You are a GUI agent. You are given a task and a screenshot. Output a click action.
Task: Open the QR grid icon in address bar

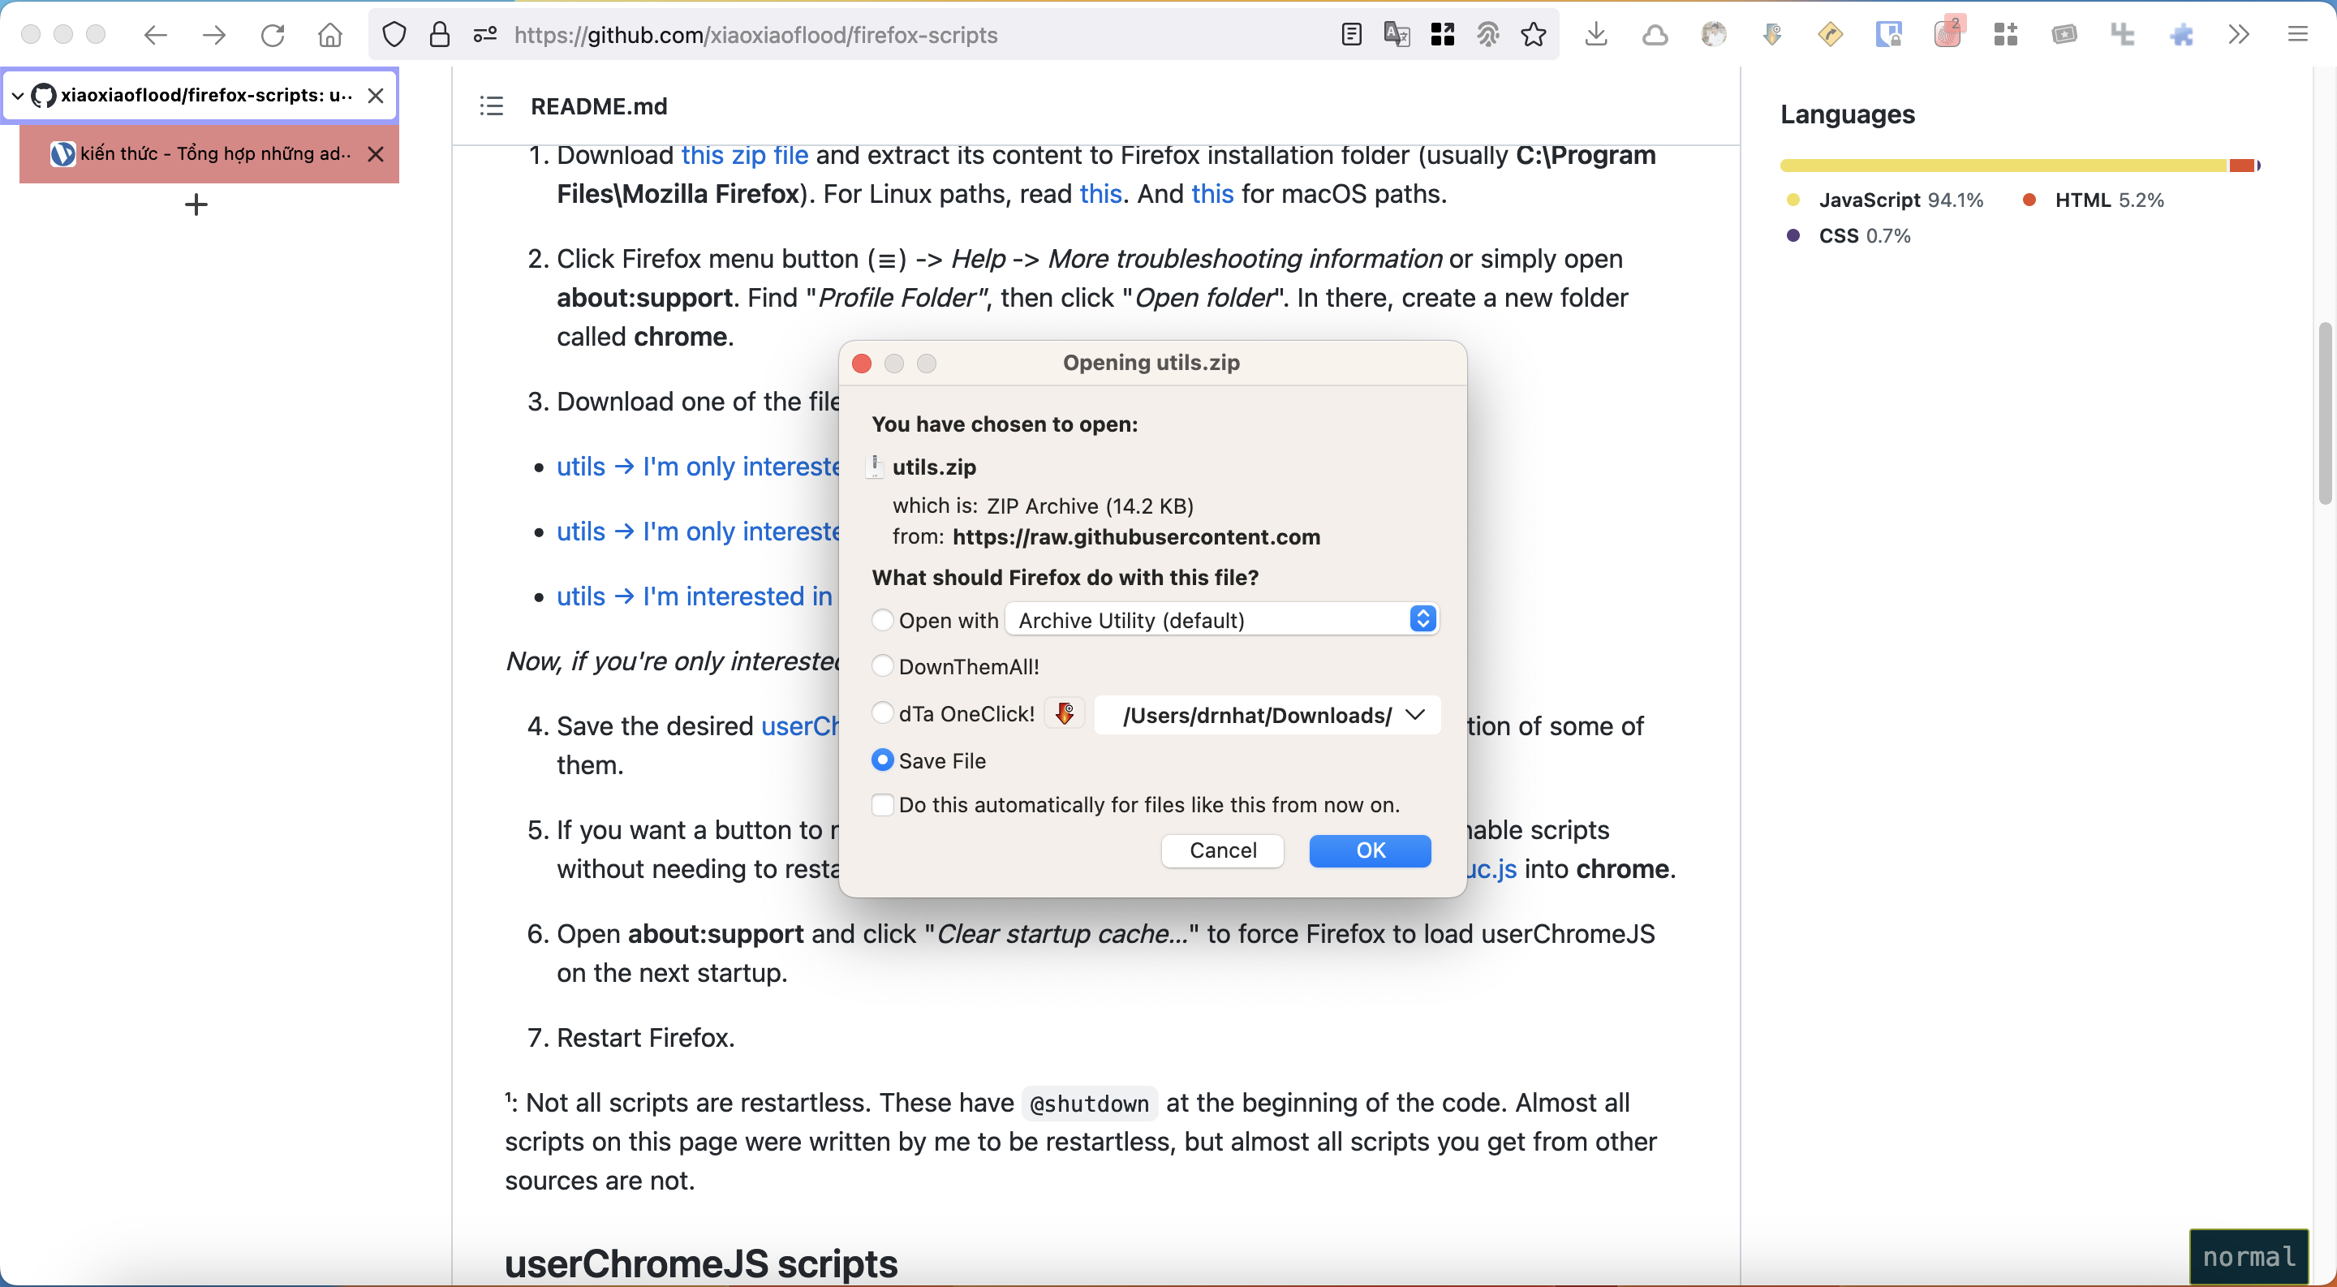[x=1443, y=34]
